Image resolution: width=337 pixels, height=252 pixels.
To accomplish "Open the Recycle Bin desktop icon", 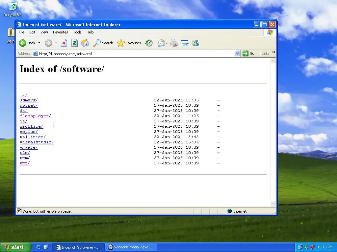I will [x=13, y=9].
